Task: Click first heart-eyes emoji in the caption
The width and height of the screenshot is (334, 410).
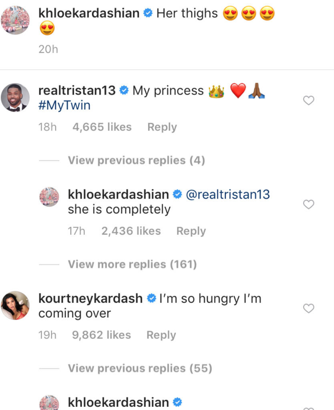Action: 229,13
